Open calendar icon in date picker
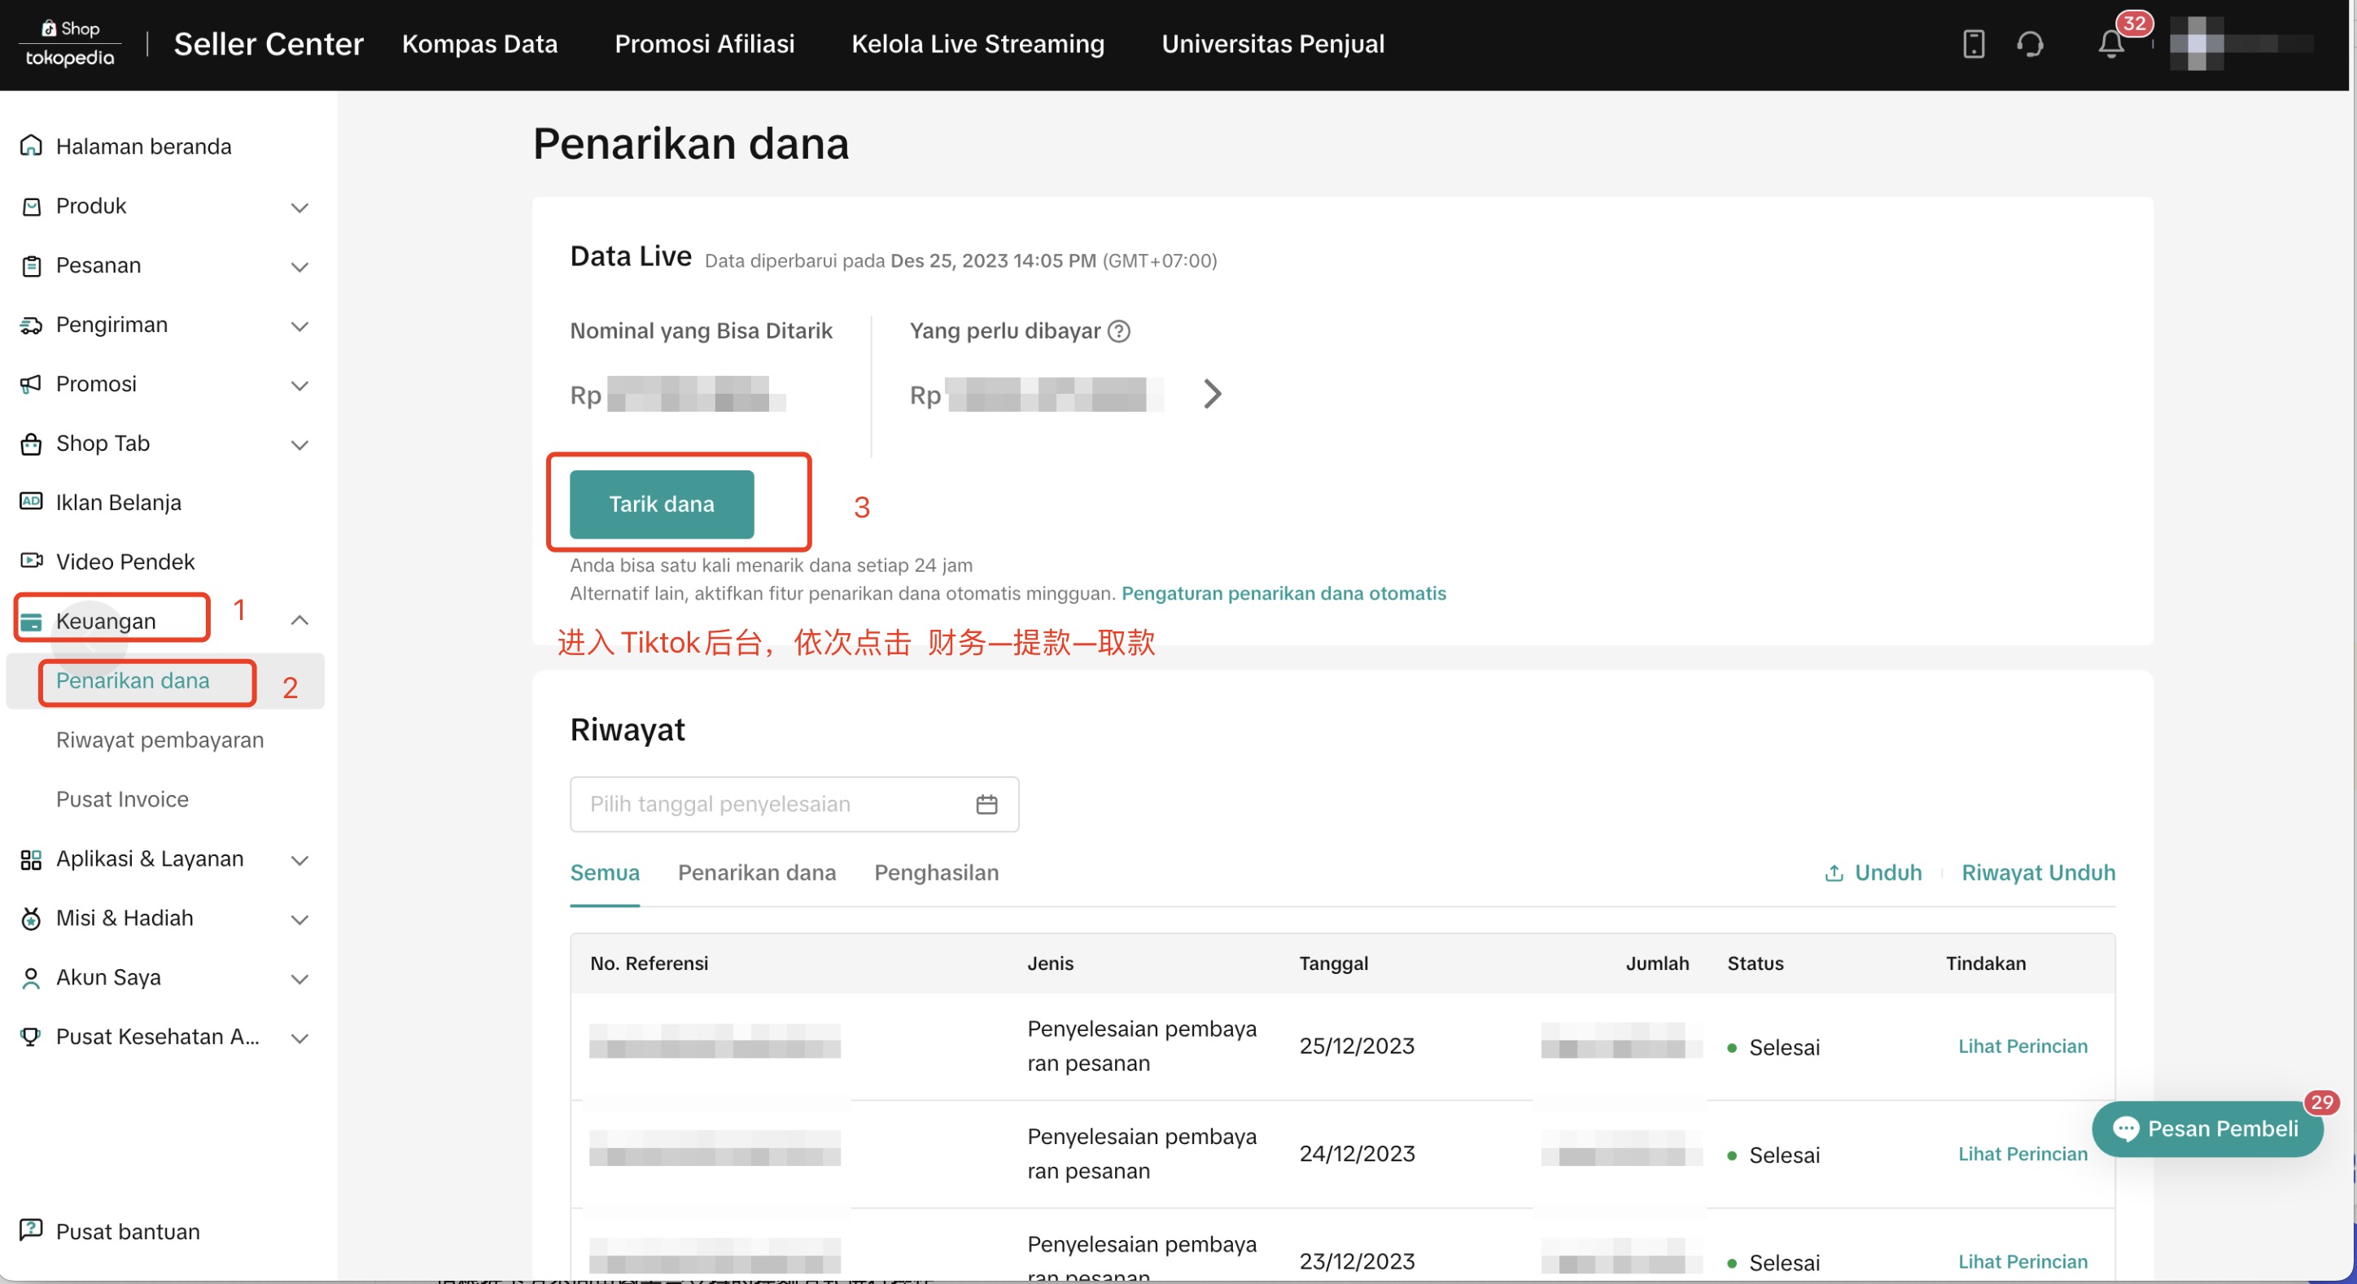This screenshot has height=1284, width=2357. 986,804
